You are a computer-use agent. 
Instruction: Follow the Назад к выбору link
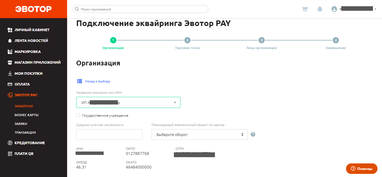click(98, 81)
